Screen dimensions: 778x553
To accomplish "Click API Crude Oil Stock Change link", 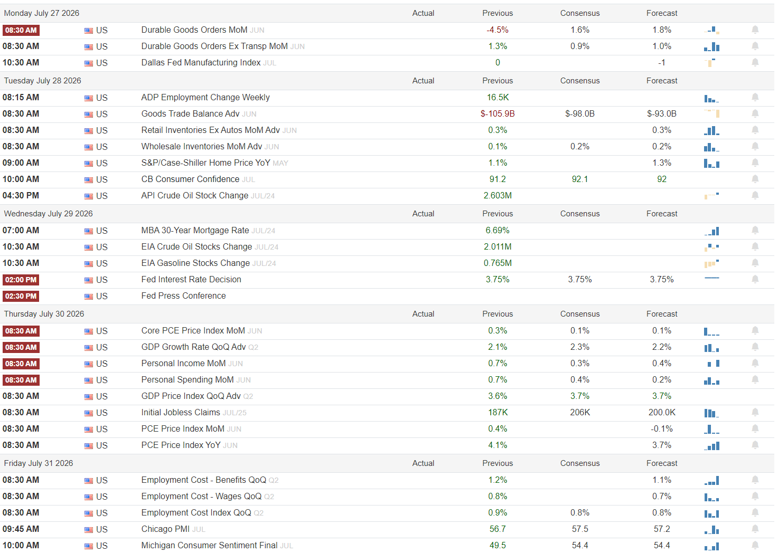I will 195,196.
